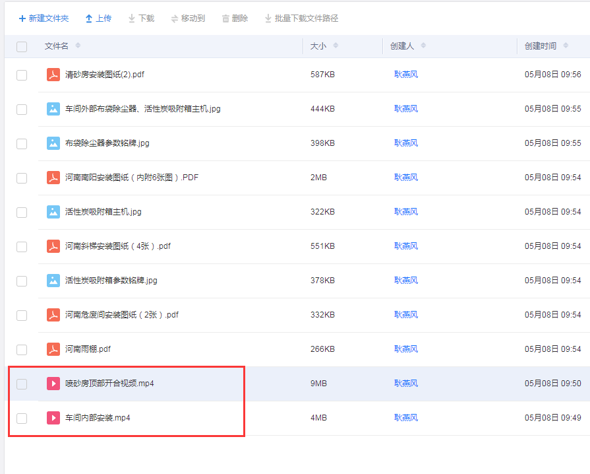Check the box for 车间外部布袋除尘器 jpg row

(x=22, y=110)
